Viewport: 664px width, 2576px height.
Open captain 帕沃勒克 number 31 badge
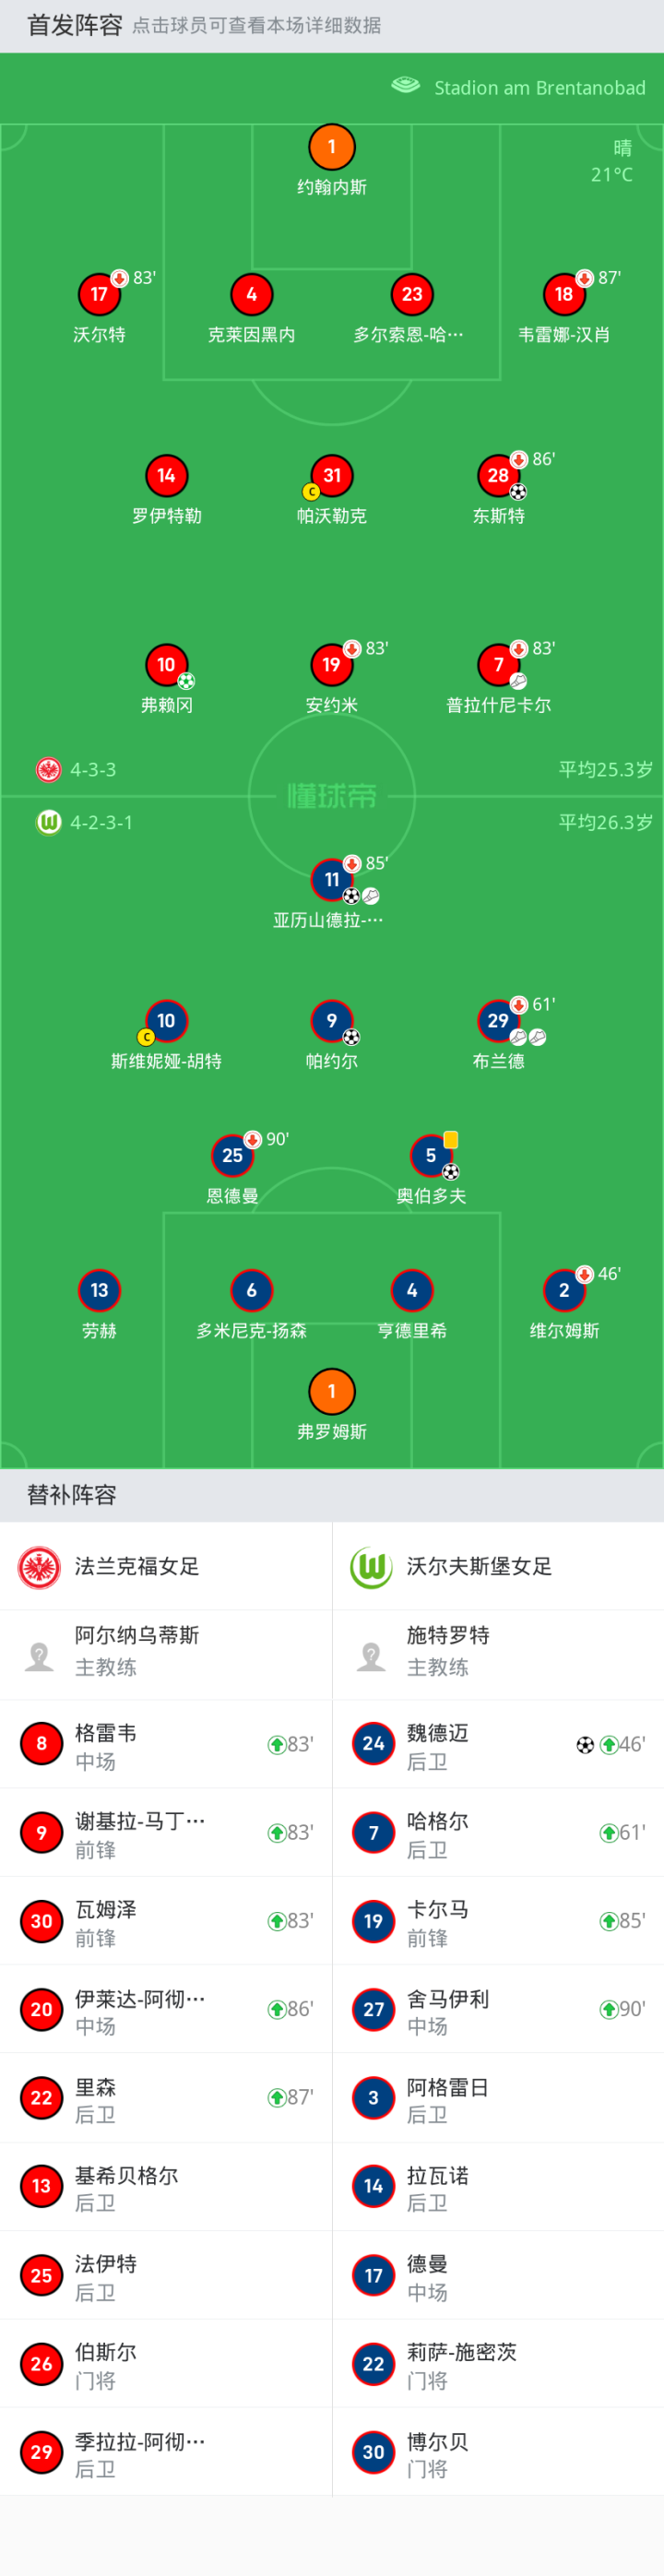[x=331, y=476]
